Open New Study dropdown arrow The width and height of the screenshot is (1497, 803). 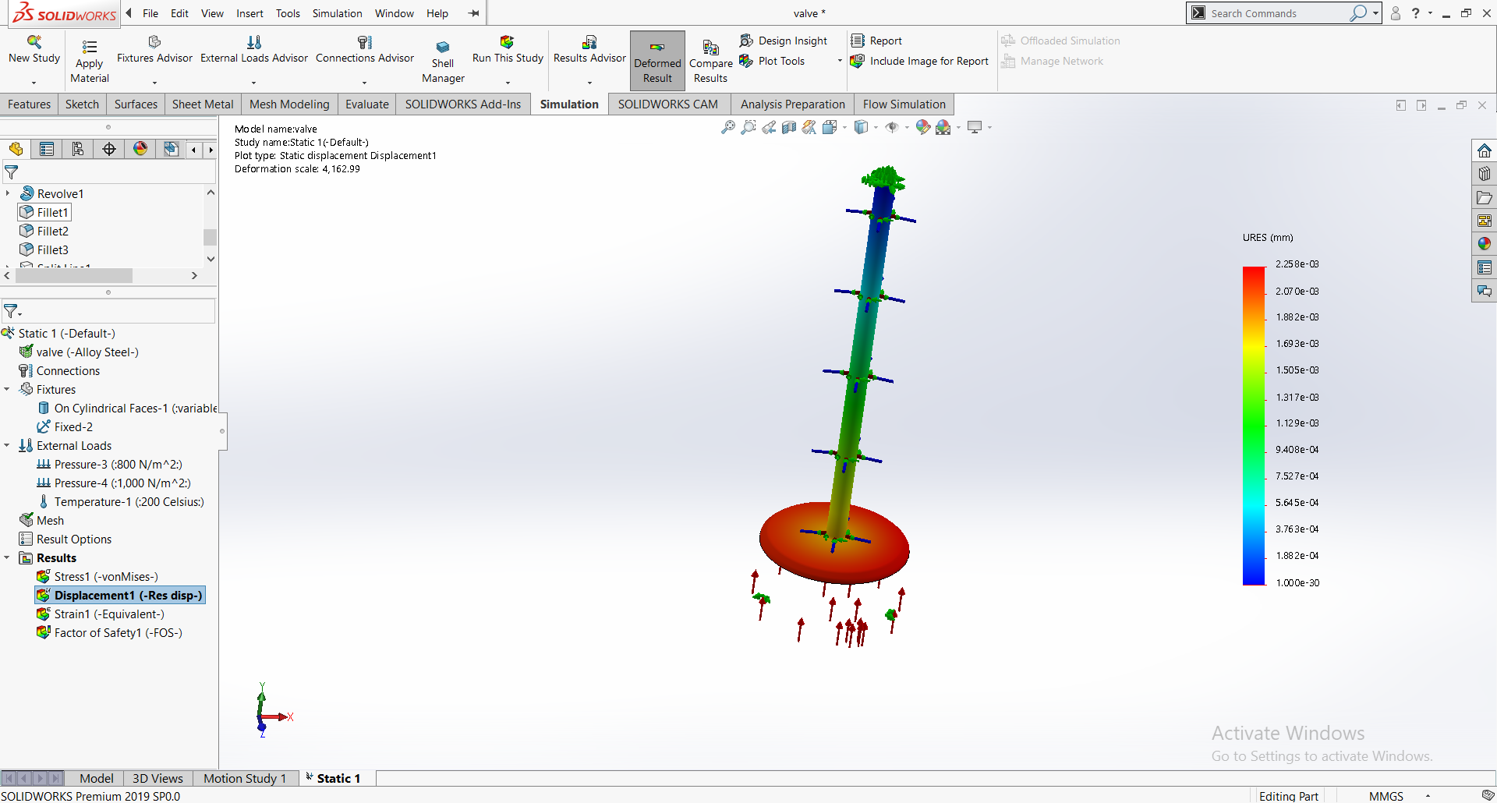34,83
